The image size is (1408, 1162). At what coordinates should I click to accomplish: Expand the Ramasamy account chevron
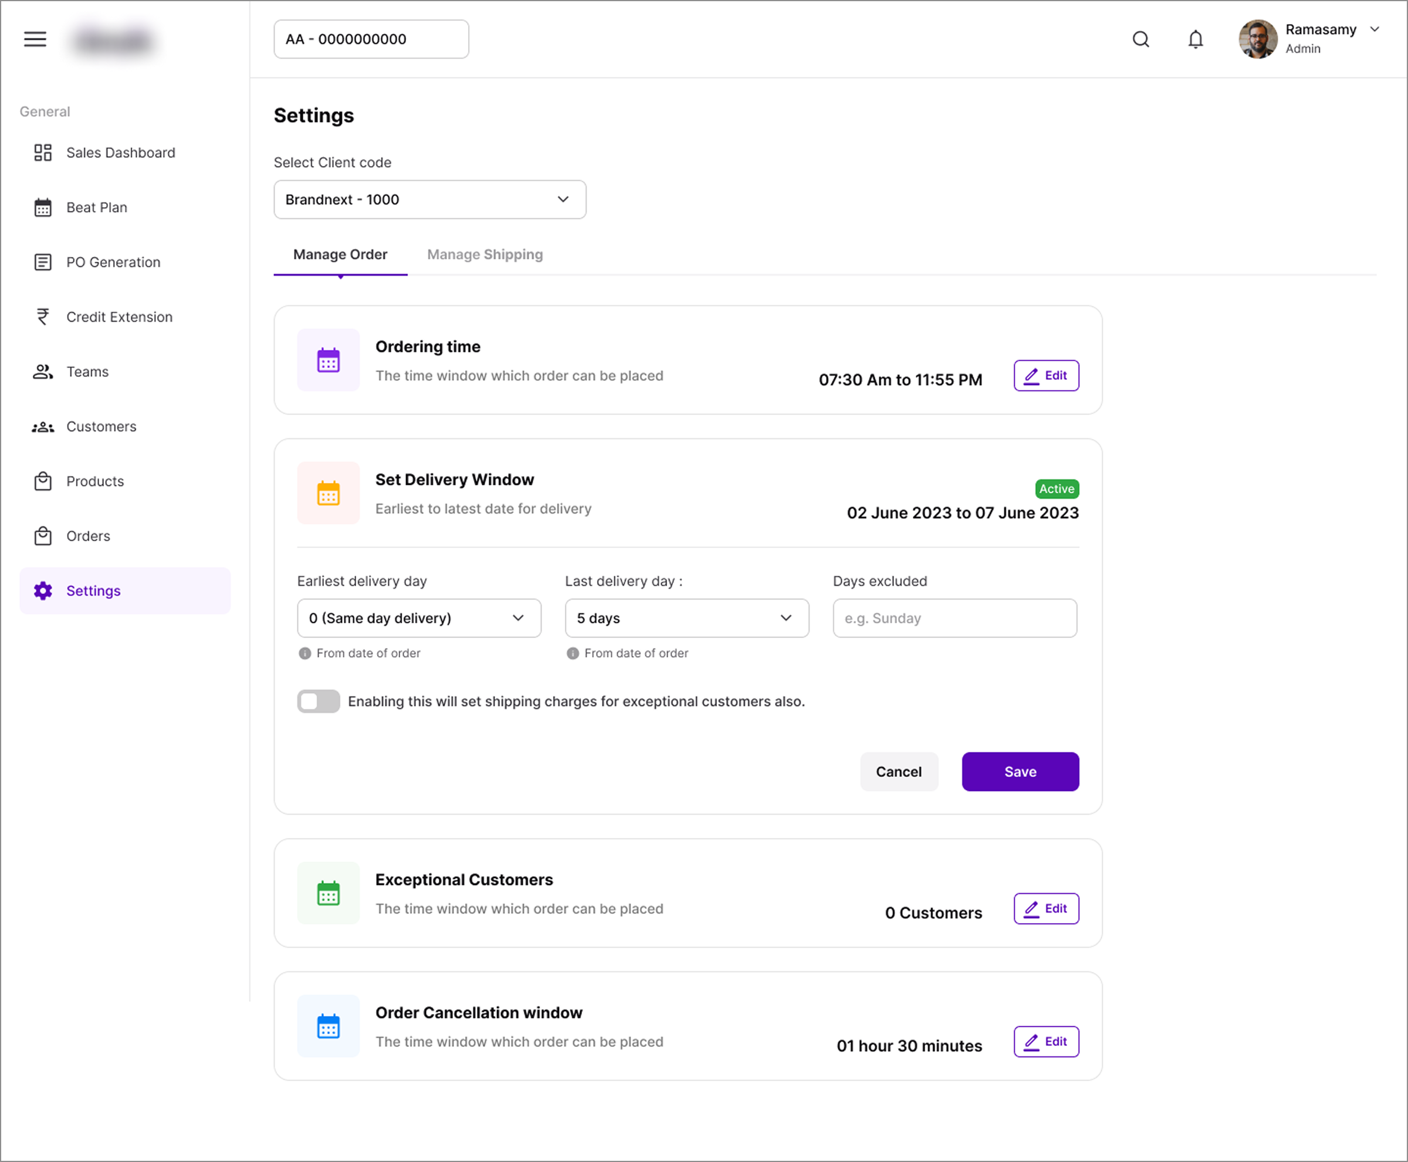(1375, 29)
